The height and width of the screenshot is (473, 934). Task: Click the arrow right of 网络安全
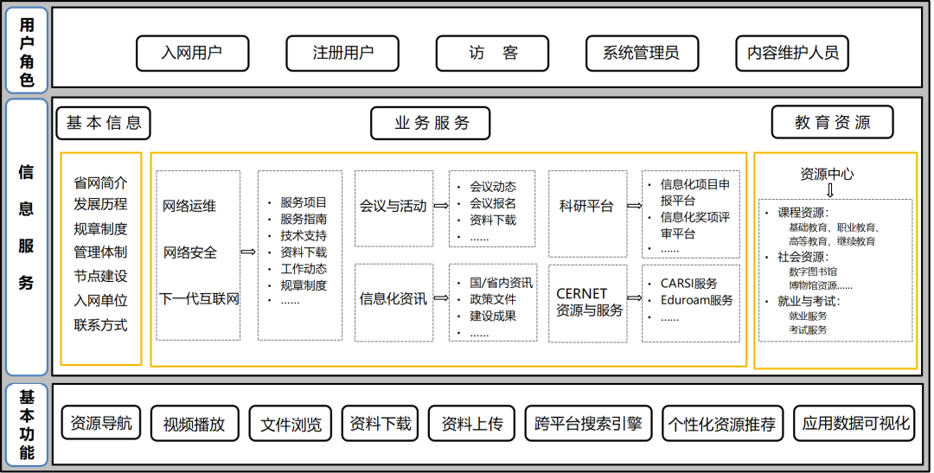(248, 252)
